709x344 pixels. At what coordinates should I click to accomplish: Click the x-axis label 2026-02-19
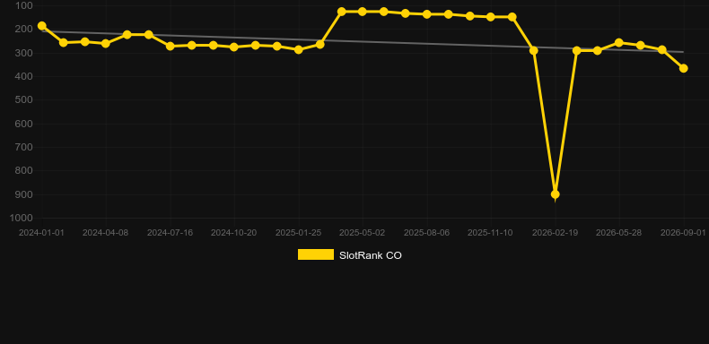556,233
